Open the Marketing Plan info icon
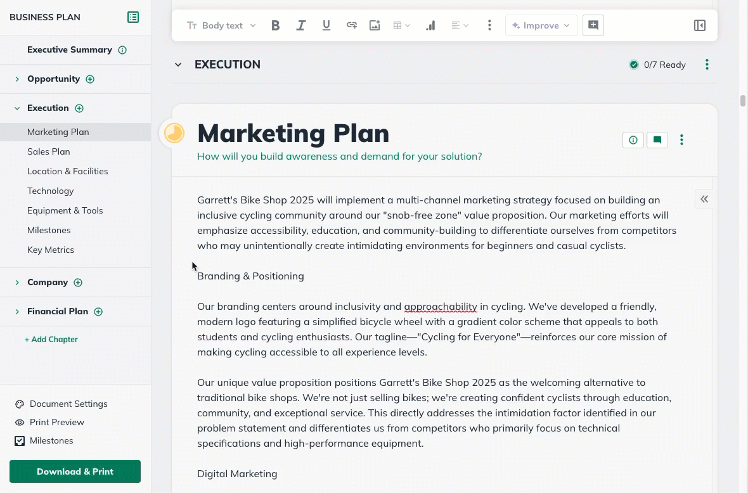This screenshot has width=748, height=493. pos(633,140)
